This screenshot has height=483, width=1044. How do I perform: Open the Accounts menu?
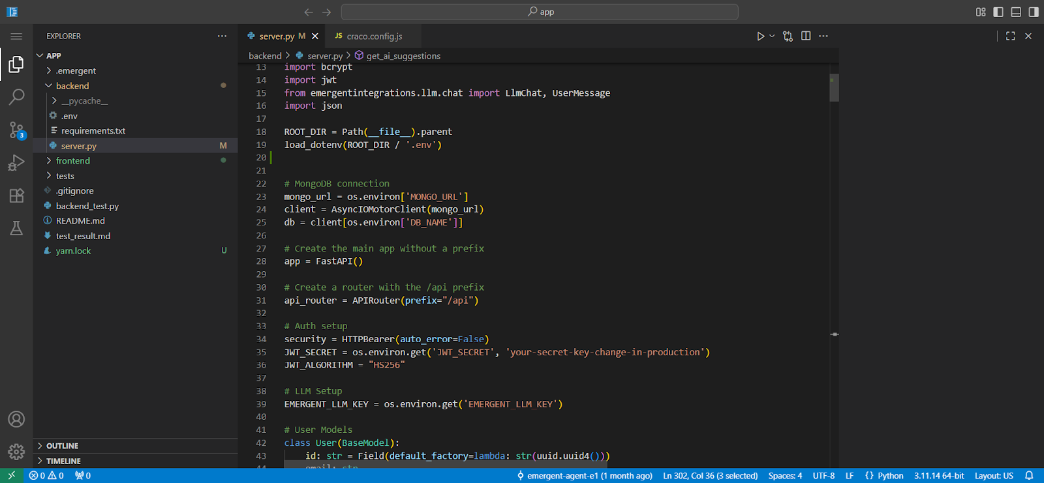(x=16, y=419)
